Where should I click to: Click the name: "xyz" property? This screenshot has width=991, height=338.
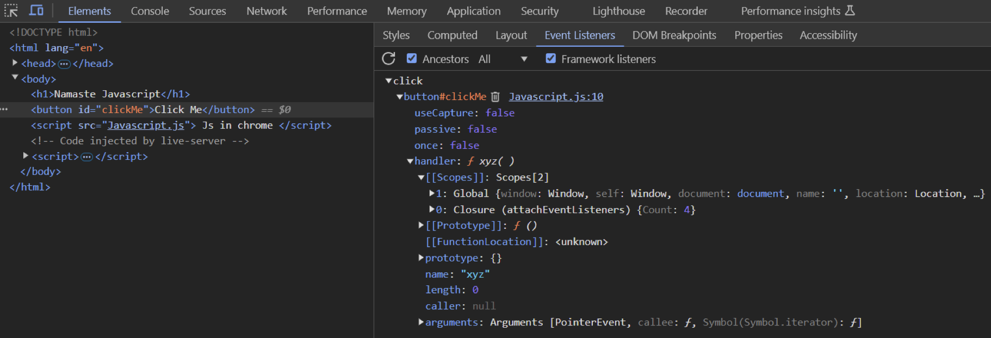click(457, 274)
